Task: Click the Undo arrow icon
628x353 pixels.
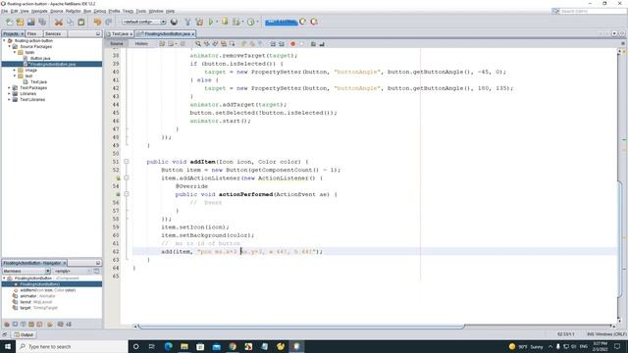Action: (97, 22)
